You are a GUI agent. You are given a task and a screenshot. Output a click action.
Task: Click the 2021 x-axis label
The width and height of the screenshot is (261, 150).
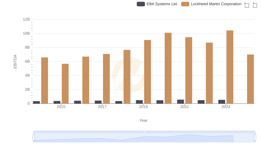(x=185, y=107)
